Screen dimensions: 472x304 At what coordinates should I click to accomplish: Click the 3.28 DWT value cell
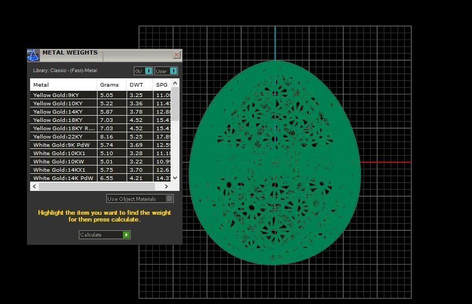click(x=140, y=153)
